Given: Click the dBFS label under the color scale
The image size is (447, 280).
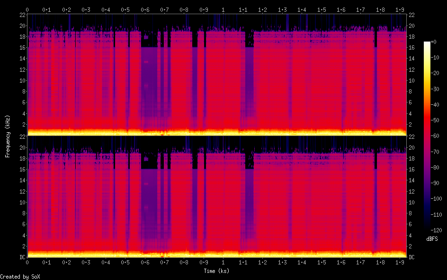Looking at the screenshot, I should pyautogui.click(x=432, y=239).
